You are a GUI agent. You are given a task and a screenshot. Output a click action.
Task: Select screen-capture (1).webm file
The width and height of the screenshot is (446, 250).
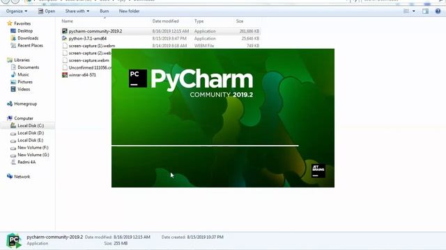92,46
